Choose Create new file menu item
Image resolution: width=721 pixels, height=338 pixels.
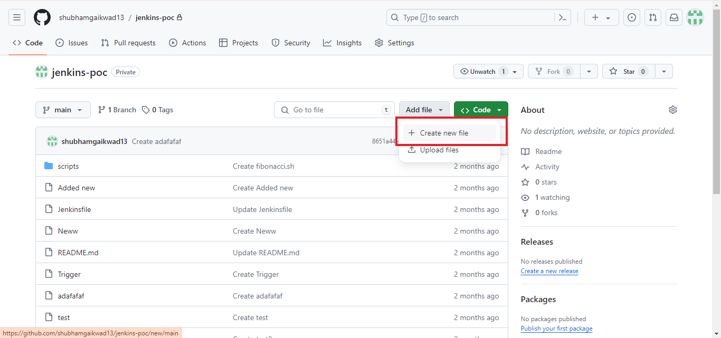tap(449, 133)
